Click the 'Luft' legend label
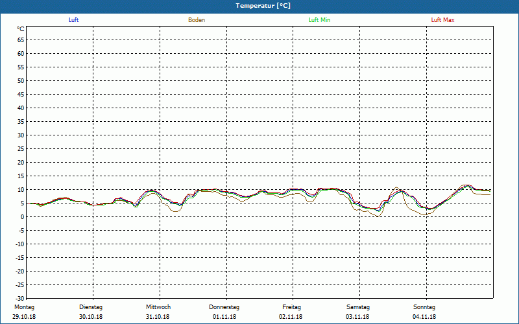 73,20
